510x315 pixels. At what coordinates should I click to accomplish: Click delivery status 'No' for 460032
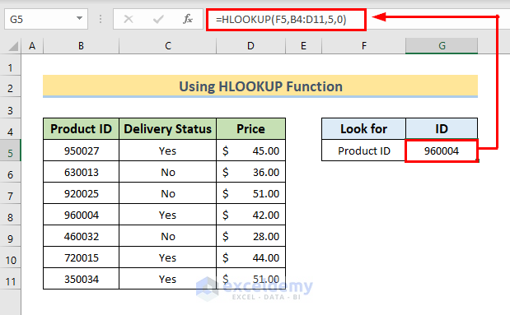pos(168,236)
